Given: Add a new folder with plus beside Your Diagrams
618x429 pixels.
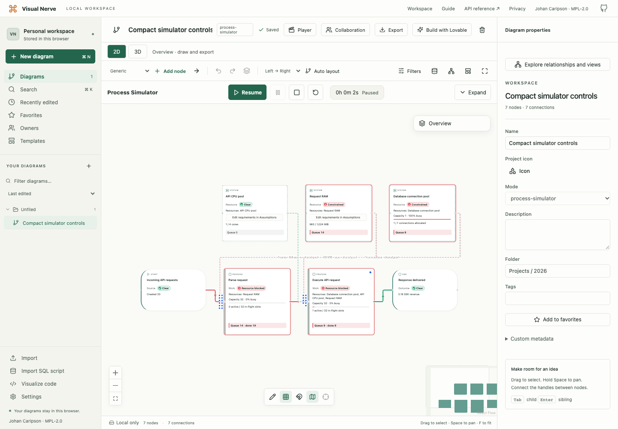Looking at the screenshot, I should (89, 166).
